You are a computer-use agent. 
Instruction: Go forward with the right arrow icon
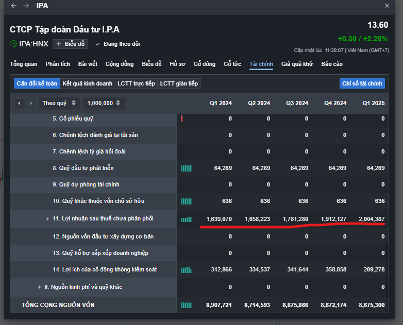[x=26, y=6]
